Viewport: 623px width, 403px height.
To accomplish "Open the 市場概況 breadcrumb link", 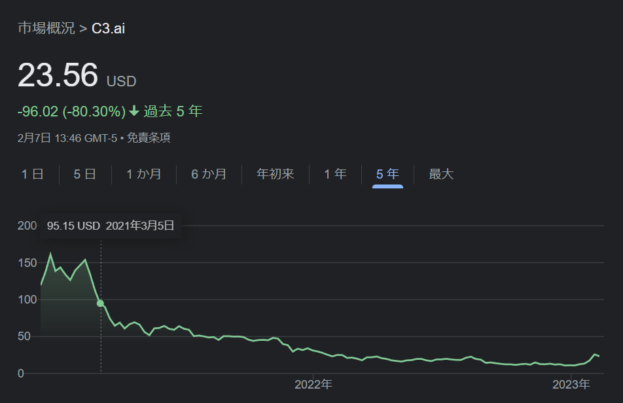I will (x=46, y=29).
